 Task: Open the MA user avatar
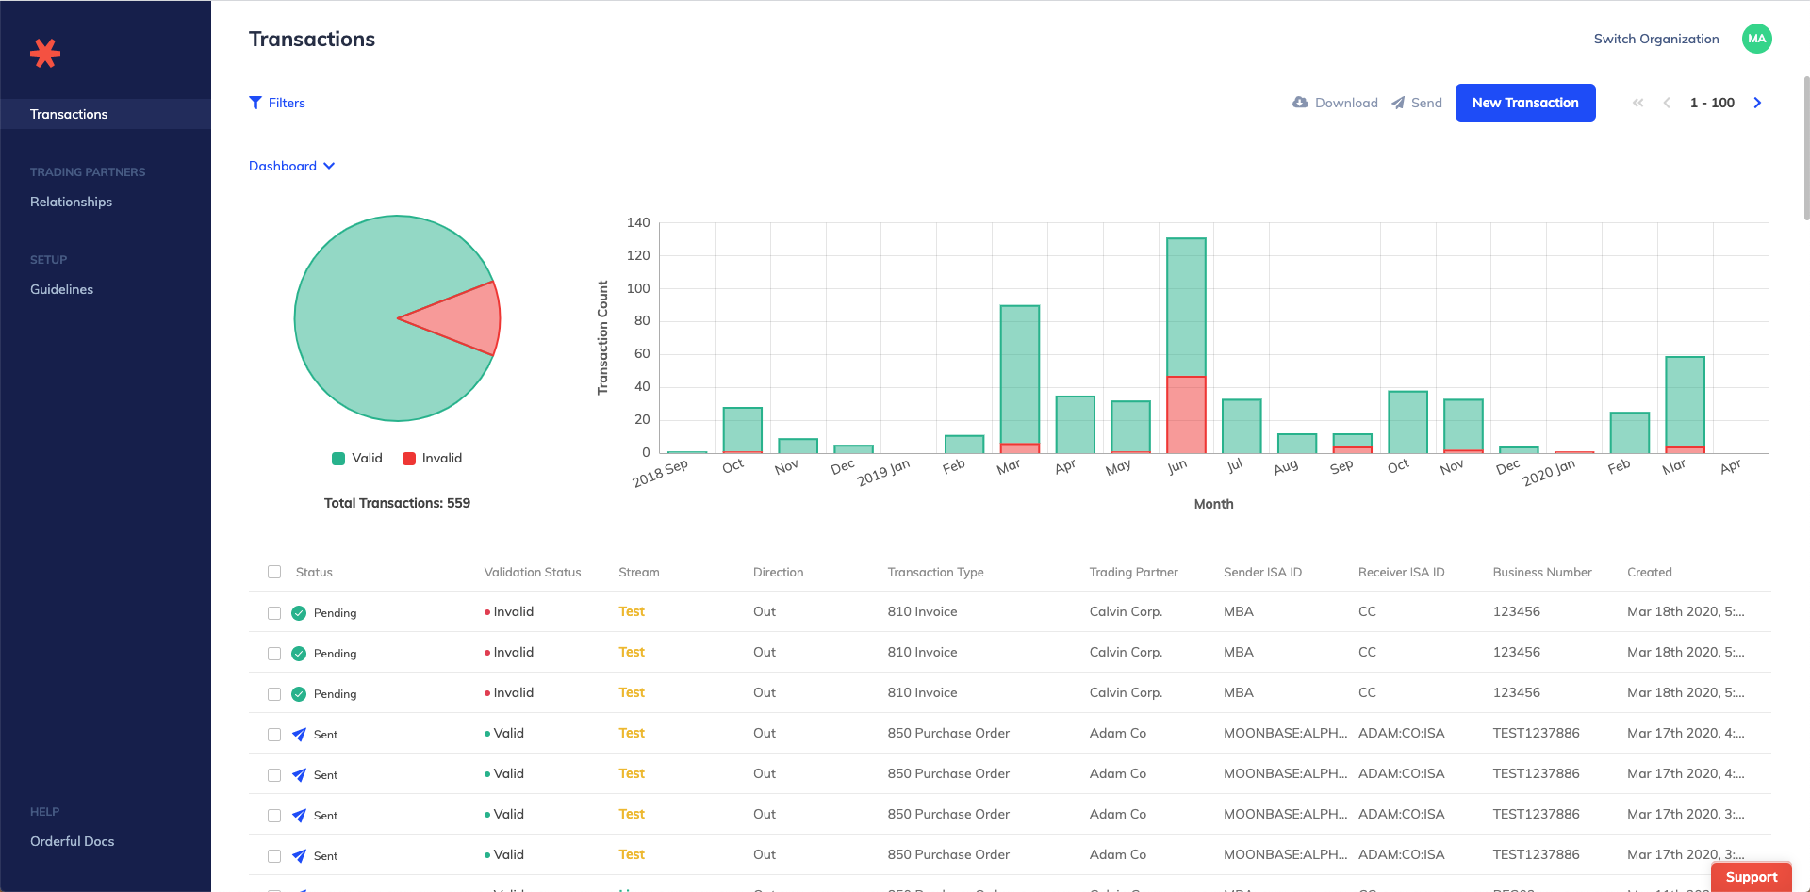pyautogui.click(x=1756, y=39)
